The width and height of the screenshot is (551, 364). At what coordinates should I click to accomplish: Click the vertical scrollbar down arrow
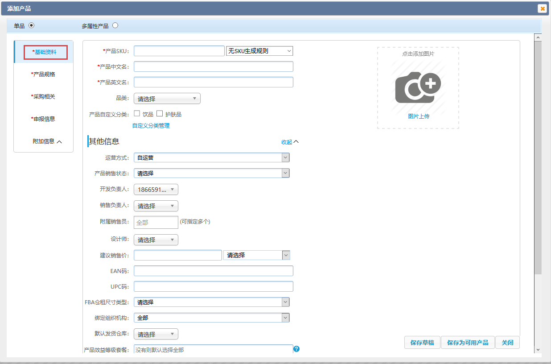tap(538, 350)
